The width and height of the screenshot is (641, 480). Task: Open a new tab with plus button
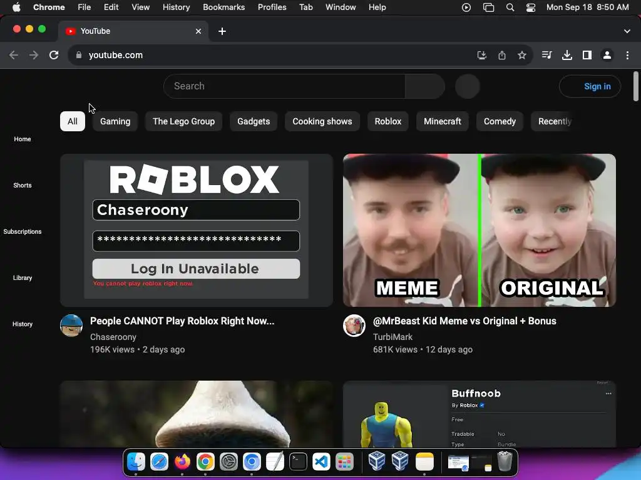pyautogui.click(x=222, y=31)
